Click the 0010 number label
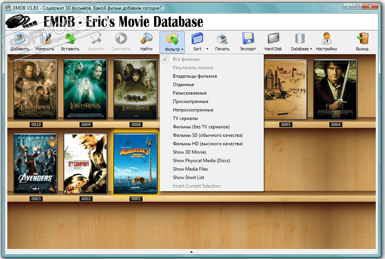The height and width of the screenshot is (259, 385). tap(36, 125)
